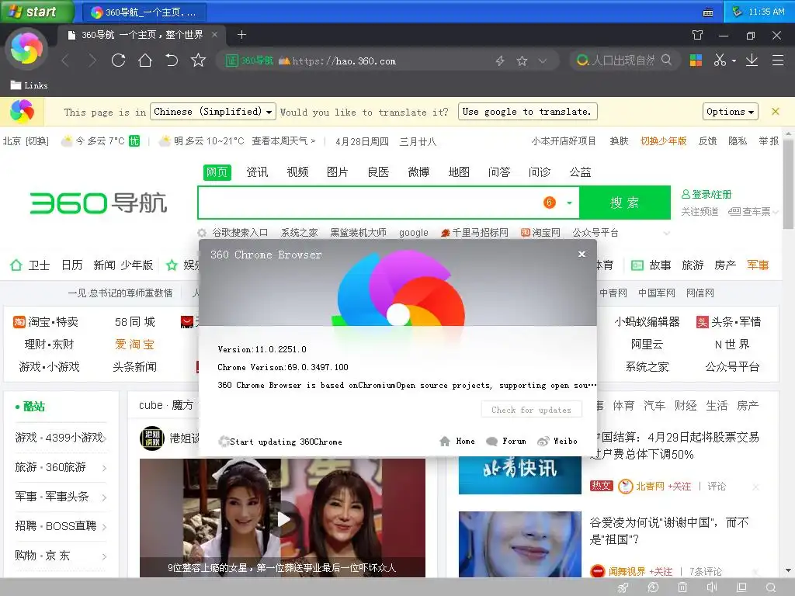
Task: Expand the 旅游·360旅游 sidebar arrow
Action: point(105,468)
